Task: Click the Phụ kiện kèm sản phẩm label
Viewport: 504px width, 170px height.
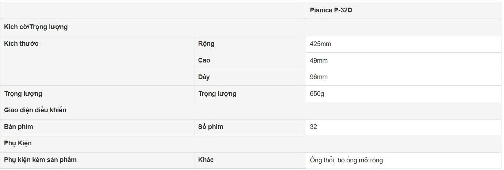Action: click(x=40, y=160)
